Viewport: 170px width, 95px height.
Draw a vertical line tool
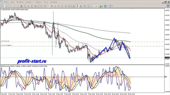click(11, 6)
